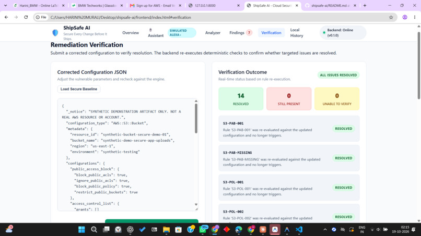Click Resolved badge on S3-POL-001
421x236 pixels.
[x=343, y=188]
